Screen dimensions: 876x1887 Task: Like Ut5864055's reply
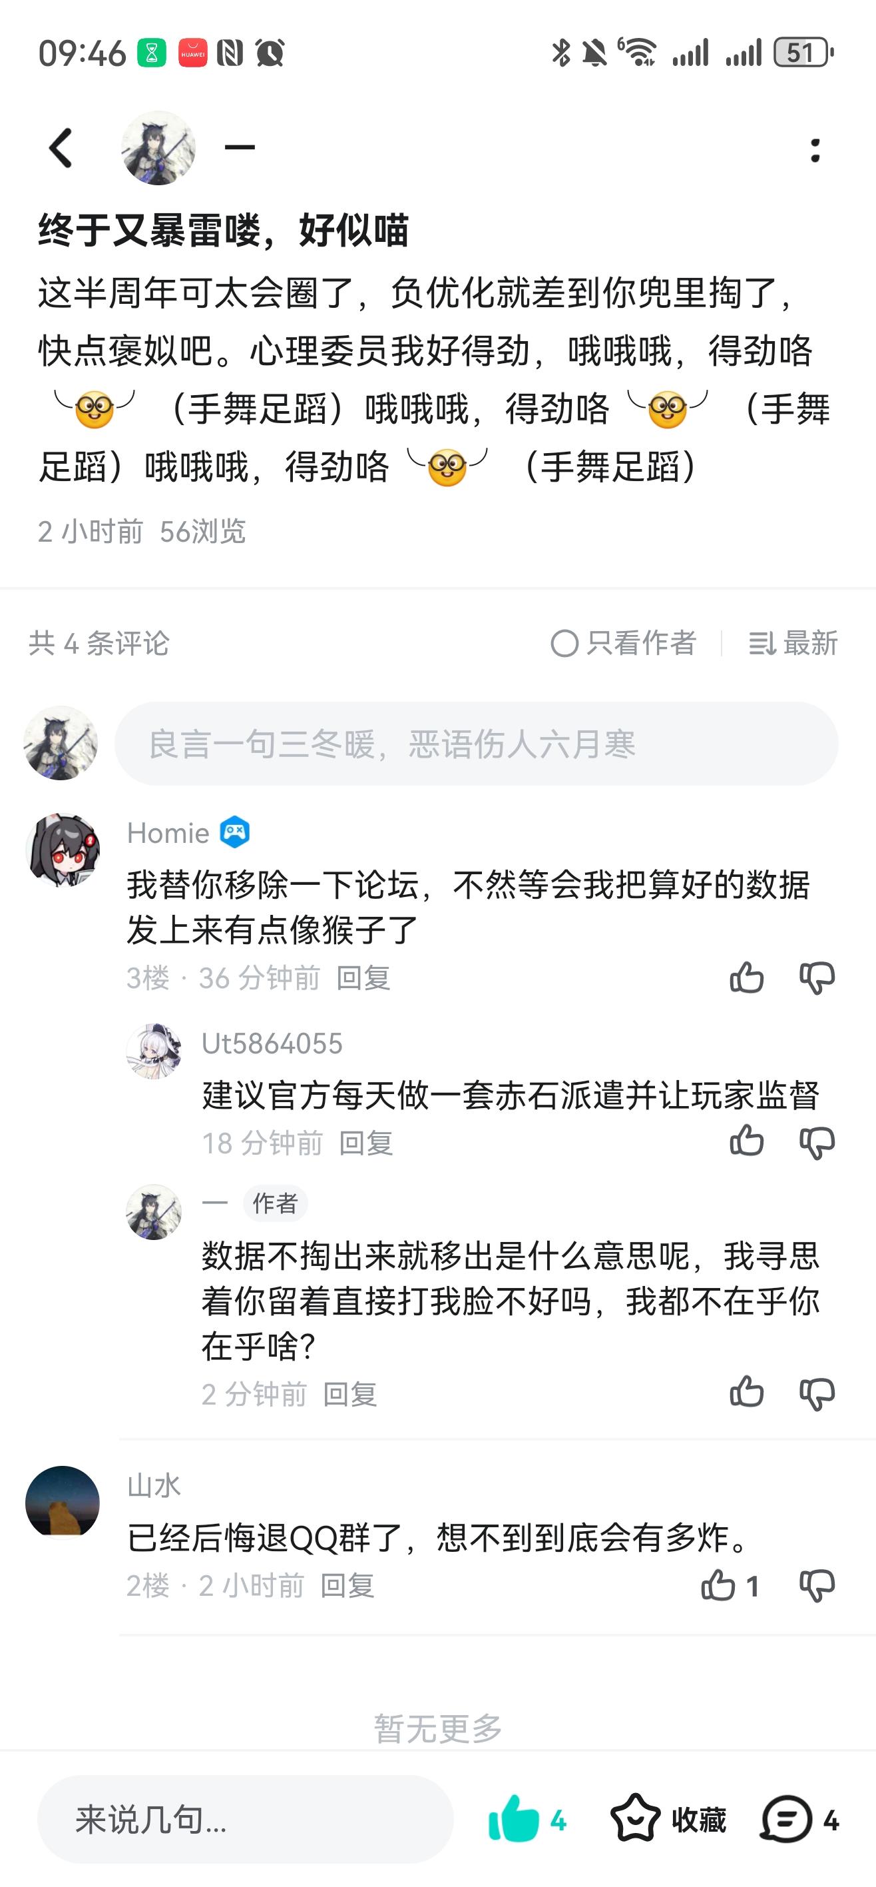pyautogui.click(x=746, y=1141)
